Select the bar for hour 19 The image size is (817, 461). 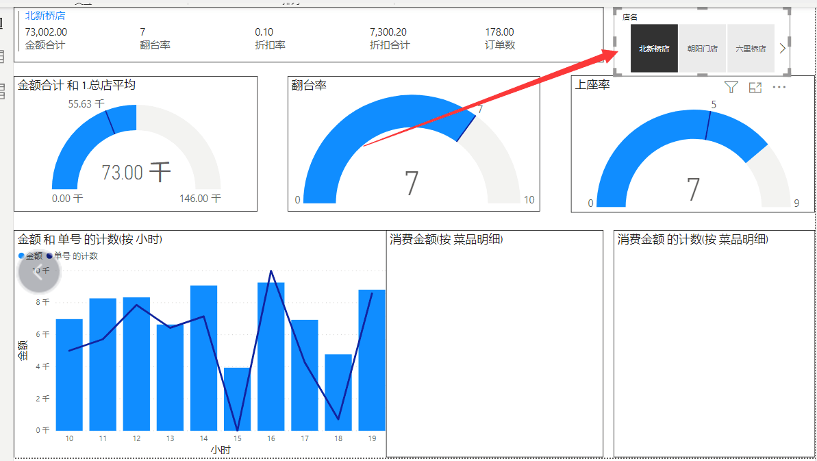pos(371,360)
